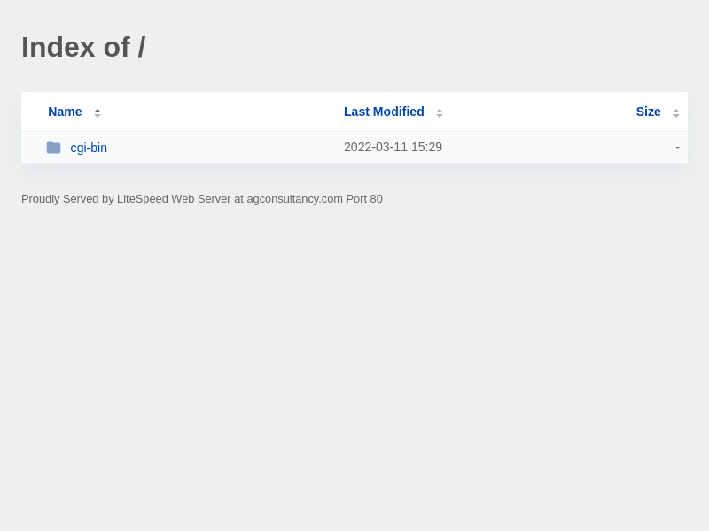Image resolution: width=709 pixels, height=531 pixels.
Task: Click the sort arrows beside Last Modified
Action: (x=440, y=112)
